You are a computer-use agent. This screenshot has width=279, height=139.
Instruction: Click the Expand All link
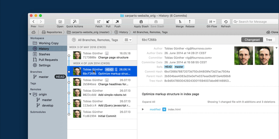click(x=148, y=102)
